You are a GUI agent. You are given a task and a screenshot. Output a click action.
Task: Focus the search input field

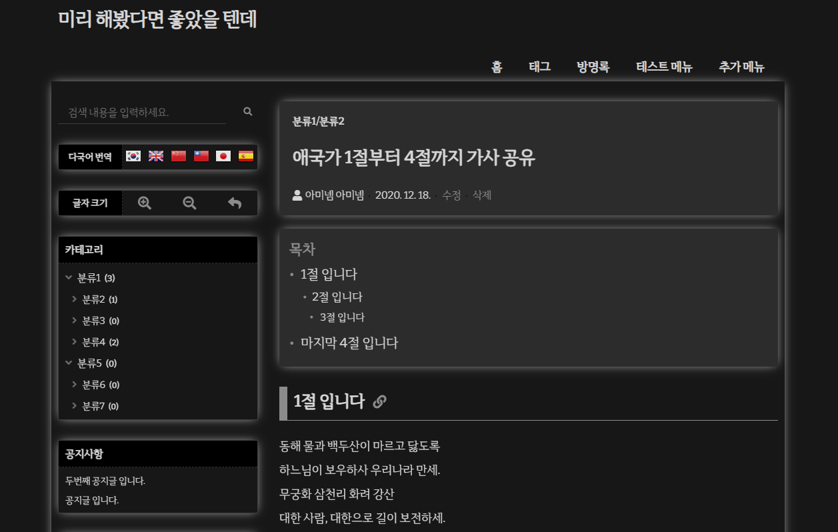click(142, 112)
